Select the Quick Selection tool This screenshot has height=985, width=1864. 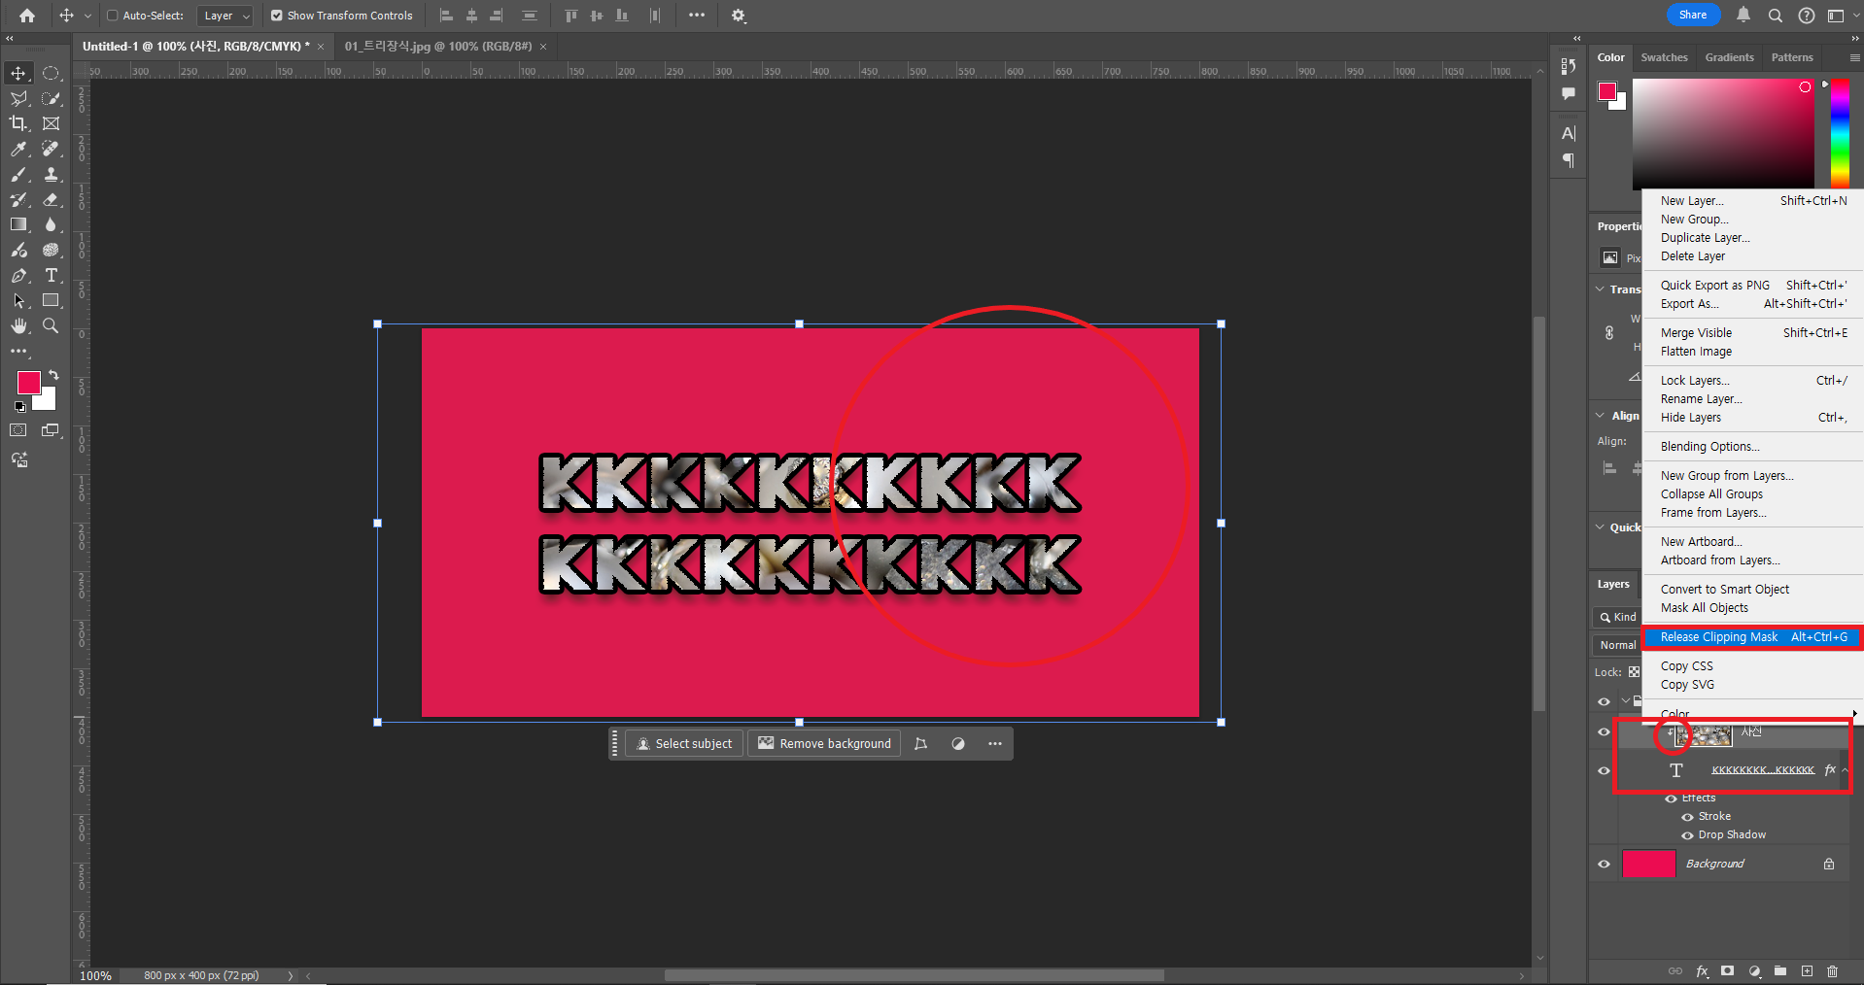(x=52, y=98)
